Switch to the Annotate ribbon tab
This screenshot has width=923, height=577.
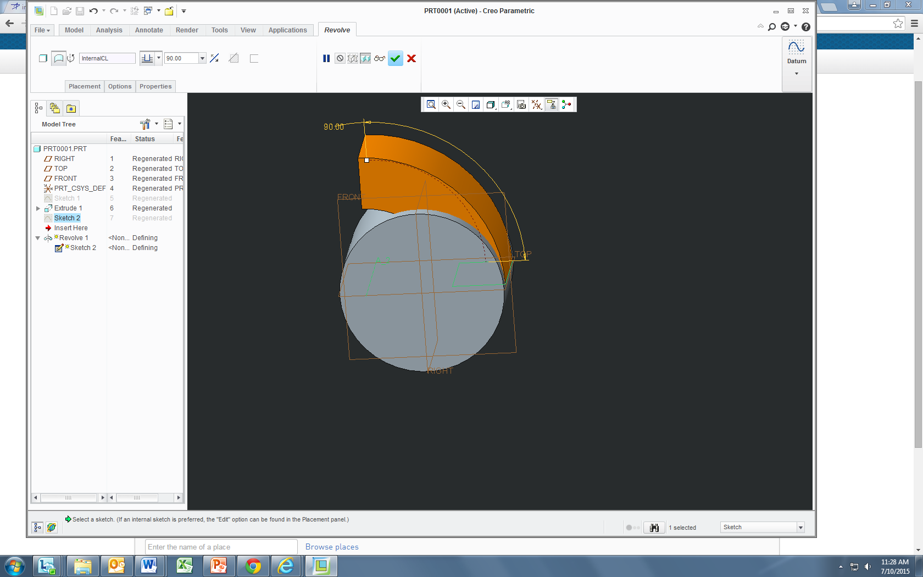coord(149,30)
